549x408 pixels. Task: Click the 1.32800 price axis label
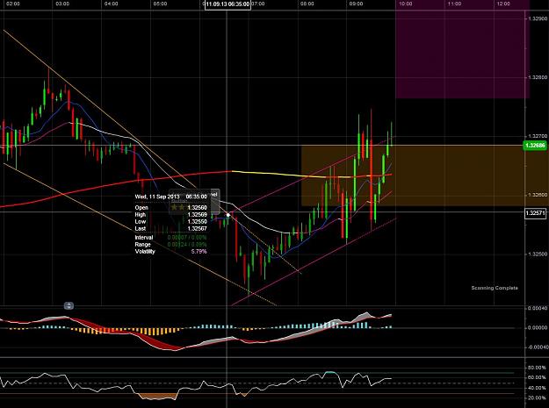(x=538, y=77)
